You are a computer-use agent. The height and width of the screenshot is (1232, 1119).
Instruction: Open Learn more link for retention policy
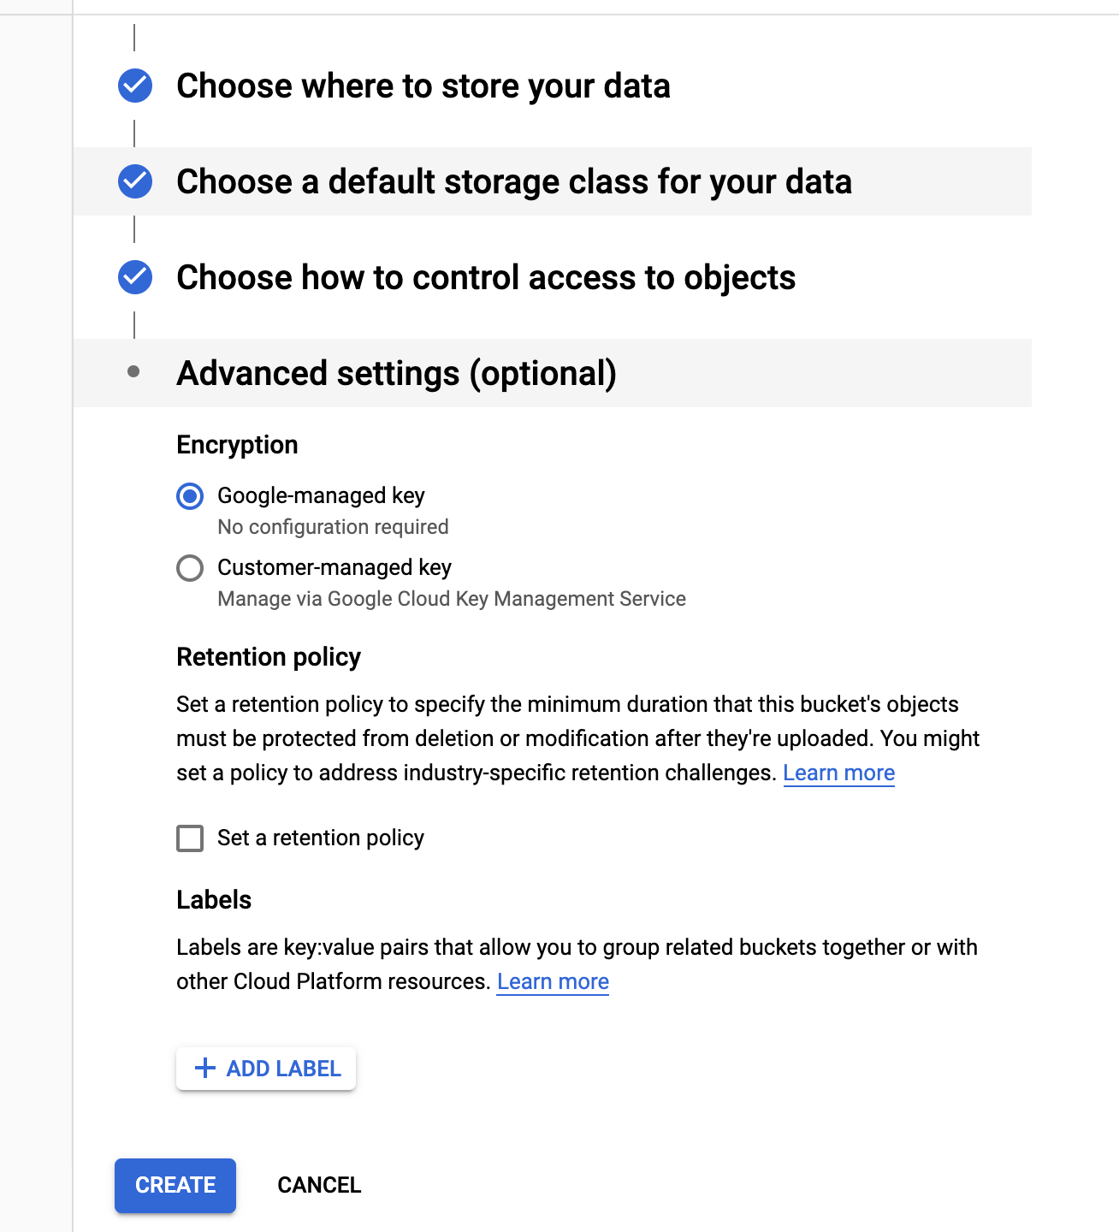(838, 773)
